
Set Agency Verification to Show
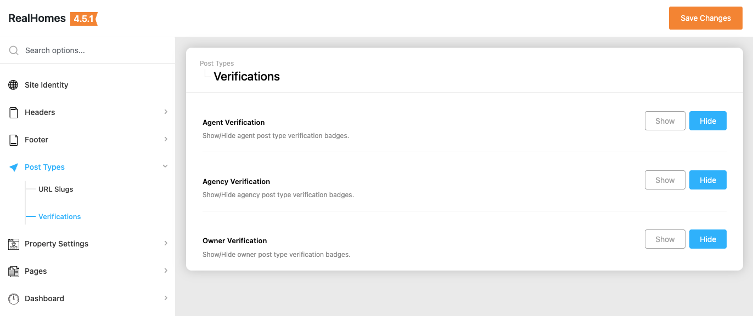click(665, 180)
